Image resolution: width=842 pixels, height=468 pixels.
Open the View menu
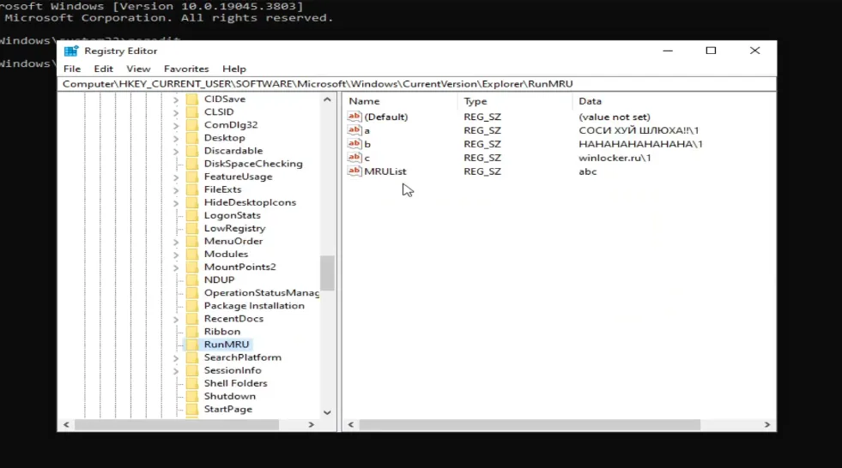coord(138,69)
